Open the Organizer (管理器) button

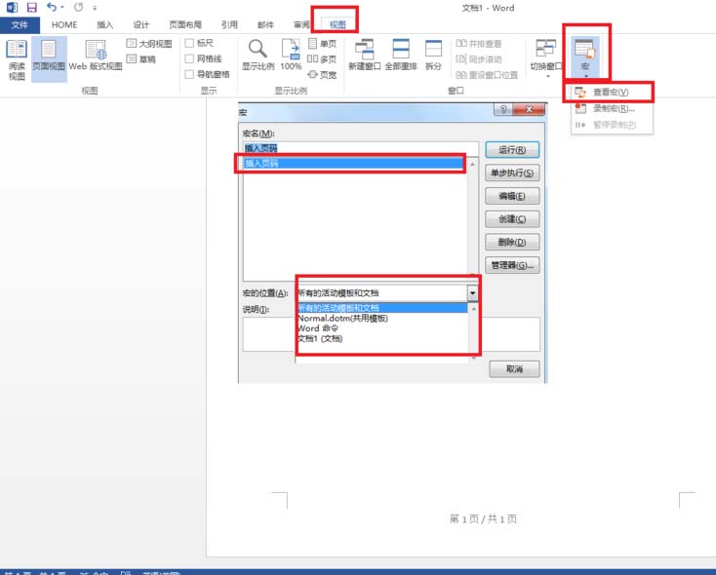(512, 265)
